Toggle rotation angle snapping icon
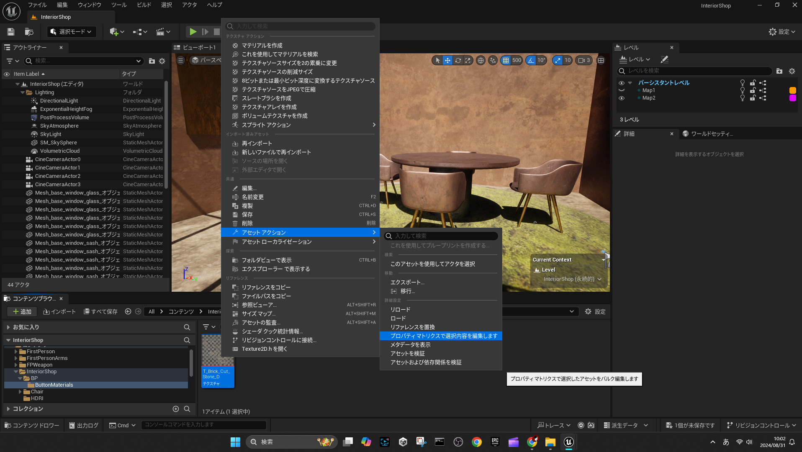Screen dimensions: 802x452 pos(531,60)
